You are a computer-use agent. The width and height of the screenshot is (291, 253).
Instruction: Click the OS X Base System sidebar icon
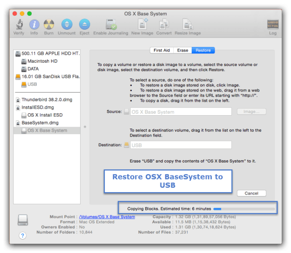[x=24, y=130]
